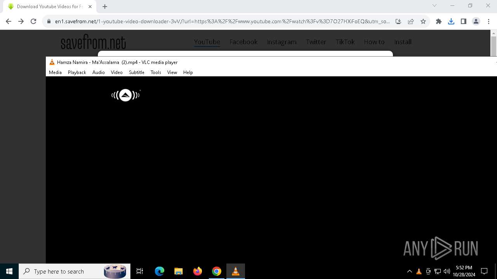The image size is (497, 279).
Task: Open TikTok link on savefrom.net
Action: tap(345, 42)
